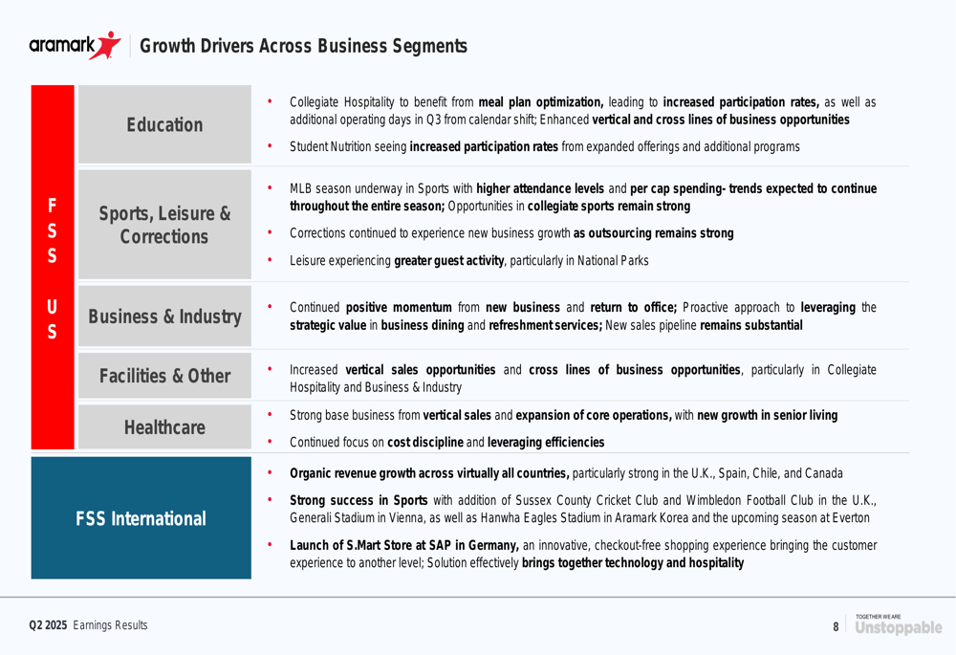The height and width of the screenshot is (655, 956).
Task: Click the red 'FSS US' vertical banner
Action: click(53, 267)
